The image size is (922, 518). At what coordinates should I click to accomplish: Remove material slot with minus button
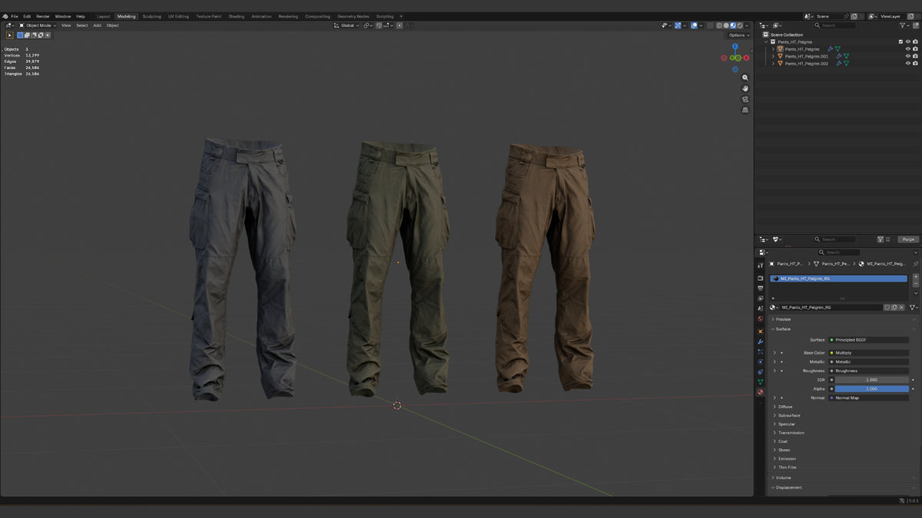point(915,285)
